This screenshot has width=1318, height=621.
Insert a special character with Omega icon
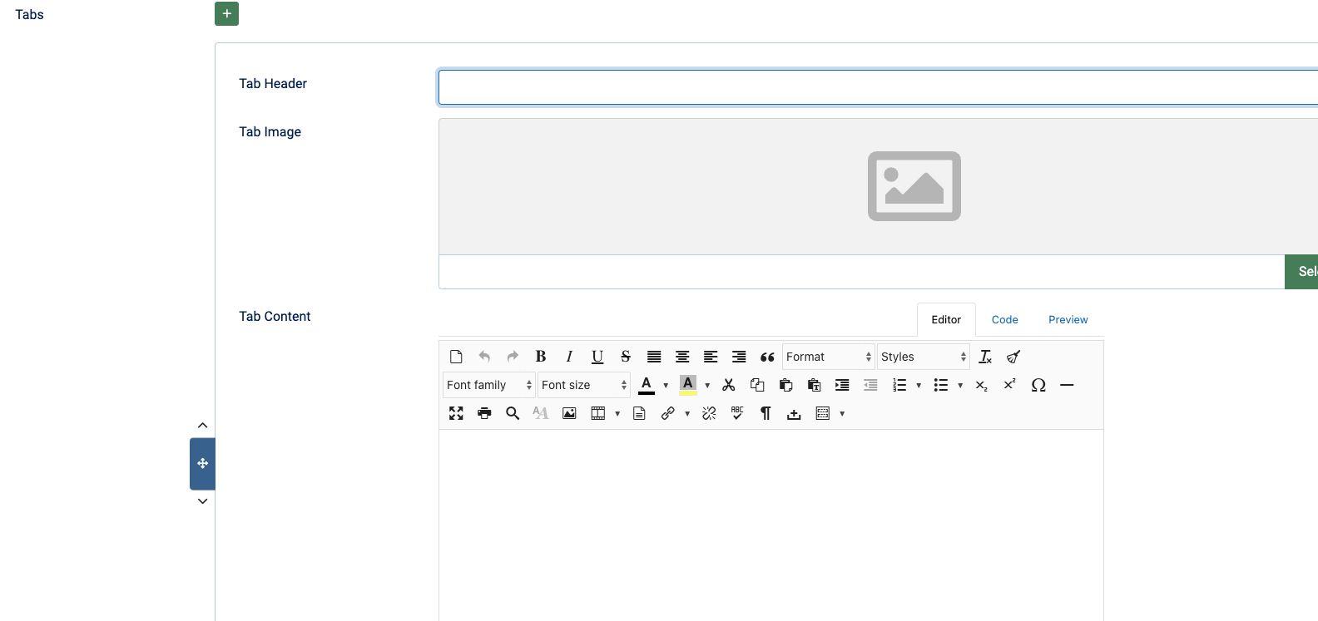[x=1038, y=385]
